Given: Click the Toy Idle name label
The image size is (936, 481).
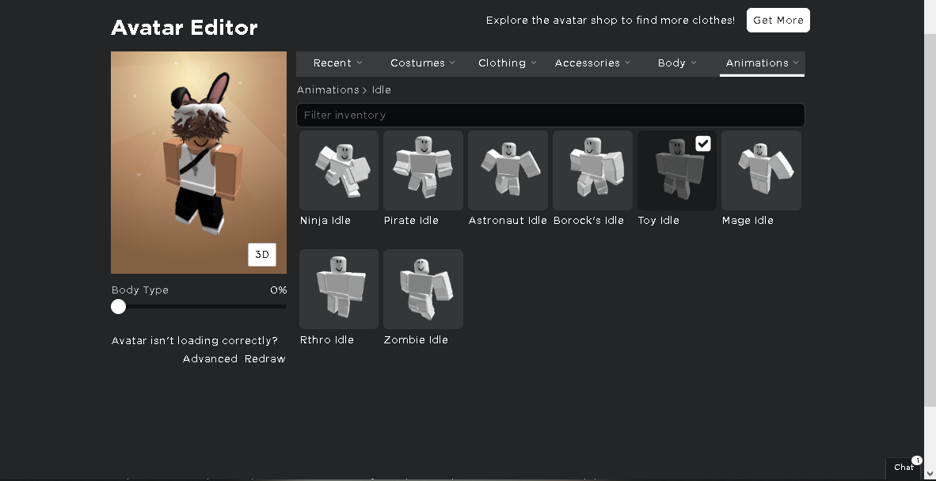Looking at the screenshot, I should (x=658, y=221).
